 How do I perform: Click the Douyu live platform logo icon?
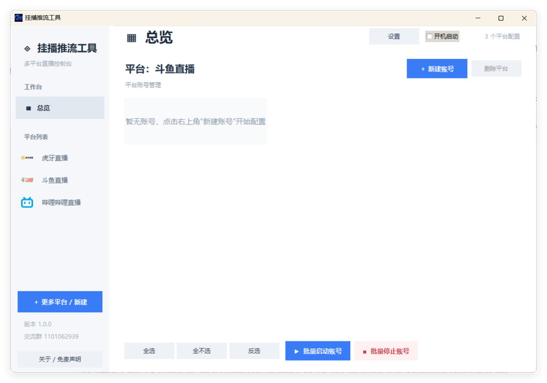point(27,180)
